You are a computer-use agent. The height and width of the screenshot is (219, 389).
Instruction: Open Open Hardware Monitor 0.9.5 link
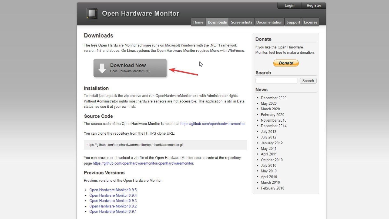coord(113,190)
